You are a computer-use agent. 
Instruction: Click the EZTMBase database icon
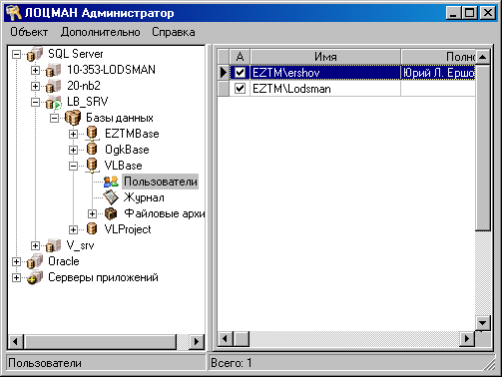coord(92,134)
